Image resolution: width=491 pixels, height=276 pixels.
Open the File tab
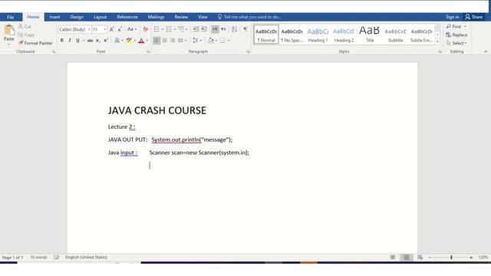click(11, 17)
